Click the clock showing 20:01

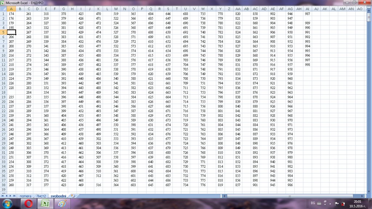coord(357,202)
